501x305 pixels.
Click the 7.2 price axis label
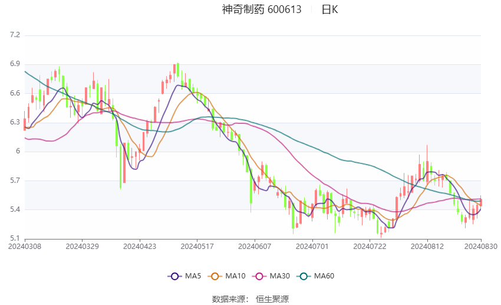(15, 35)
